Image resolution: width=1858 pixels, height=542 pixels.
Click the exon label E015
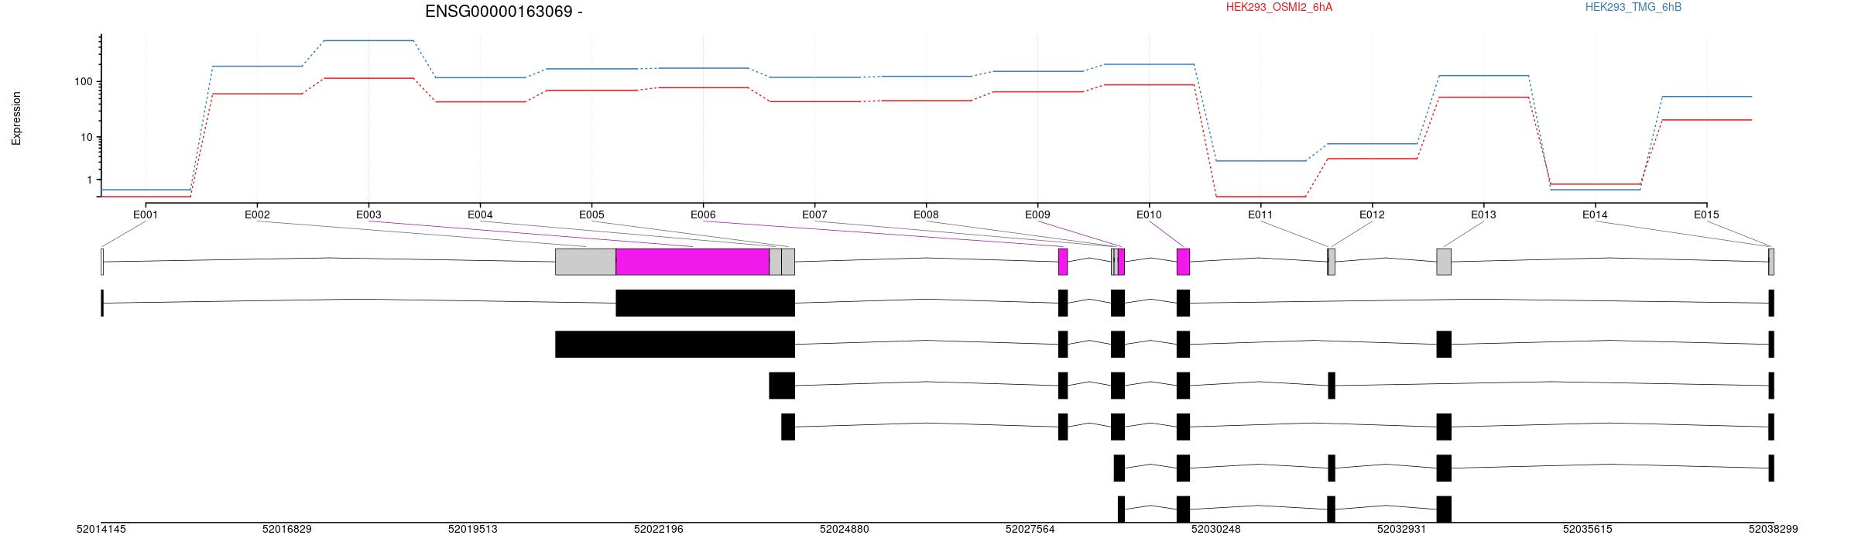[1706, 215]
